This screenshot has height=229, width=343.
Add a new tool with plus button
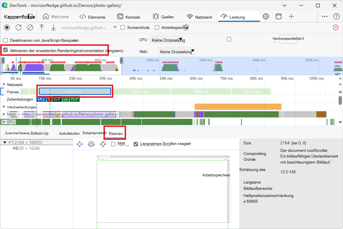(x=291, y=17)
